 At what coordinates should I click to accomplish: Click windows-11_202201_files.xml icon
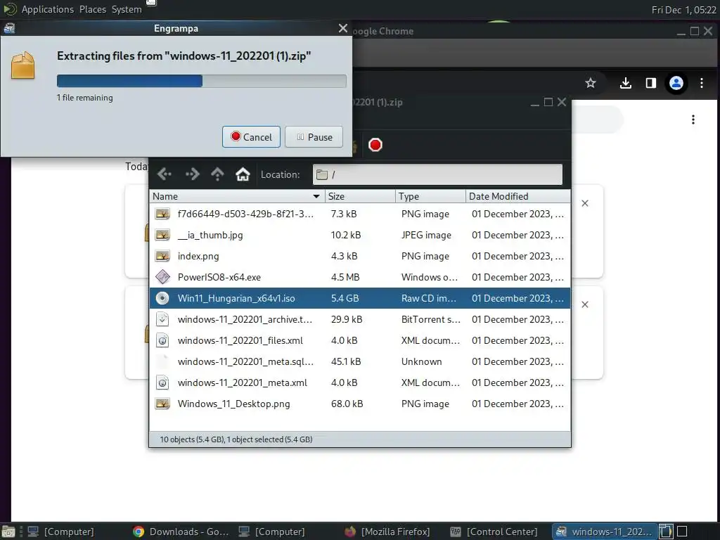(x=162, y=340)
